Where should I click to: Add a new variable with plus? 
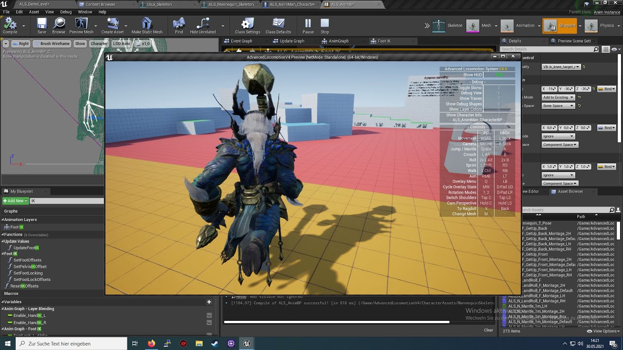coord(209,302)
